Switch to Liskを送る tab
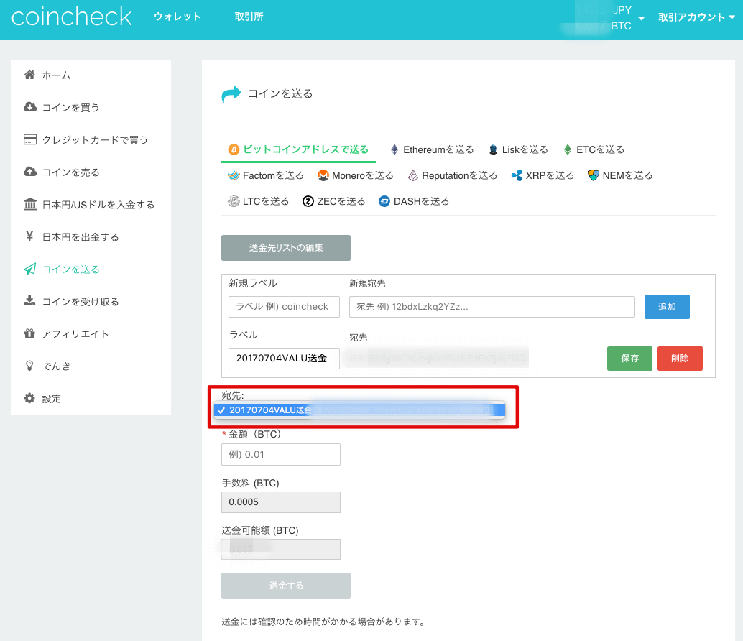 [518, 149]
